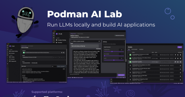Viewport: 185px width, 97px height.
Task: Open Running in Service Details window sidebar
Action: click(12, 53)
